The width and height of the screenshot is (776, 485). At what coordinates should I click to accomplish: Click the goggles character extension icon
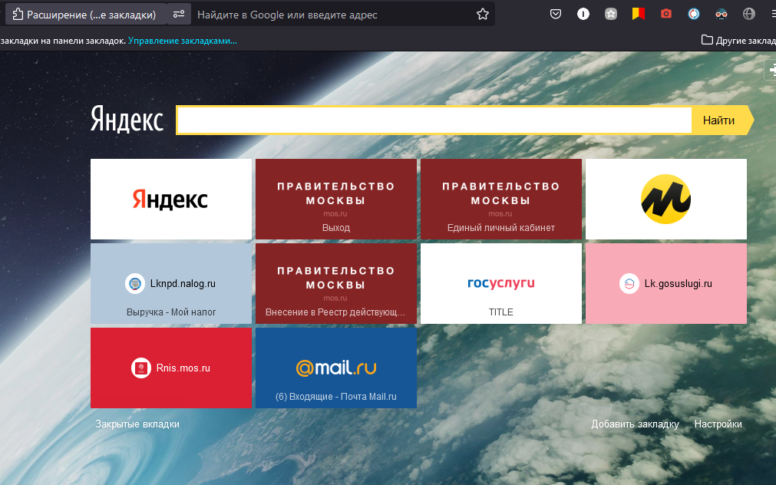click(722, 14)
